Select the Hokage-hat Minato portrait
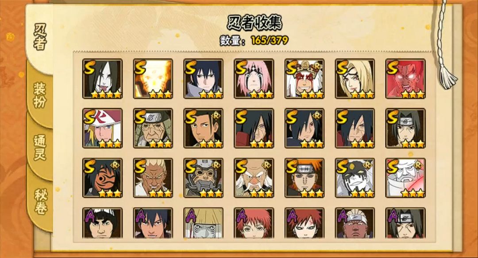Viewport: 478px width, 258px height. point(102,128)
